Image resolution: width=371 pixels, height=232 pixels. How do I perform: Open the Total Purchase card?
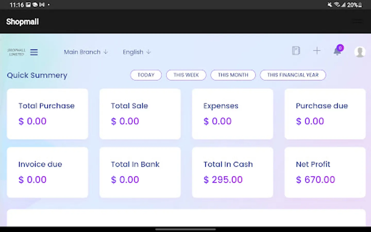(x=47, y=114)
